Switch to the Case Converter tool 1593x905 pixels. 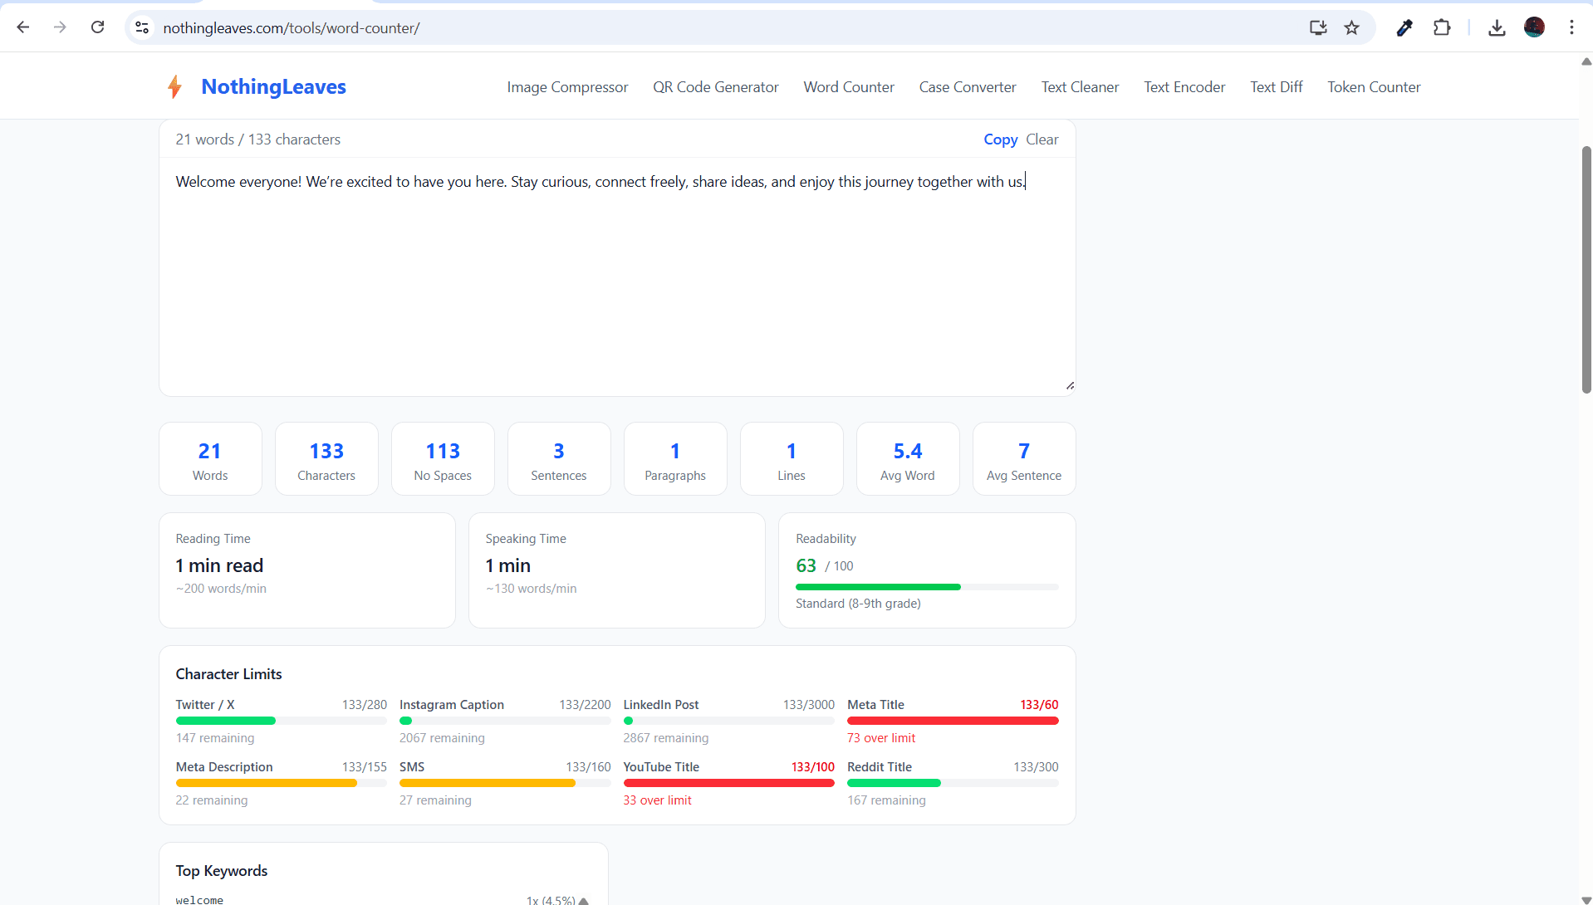(967, 87)
